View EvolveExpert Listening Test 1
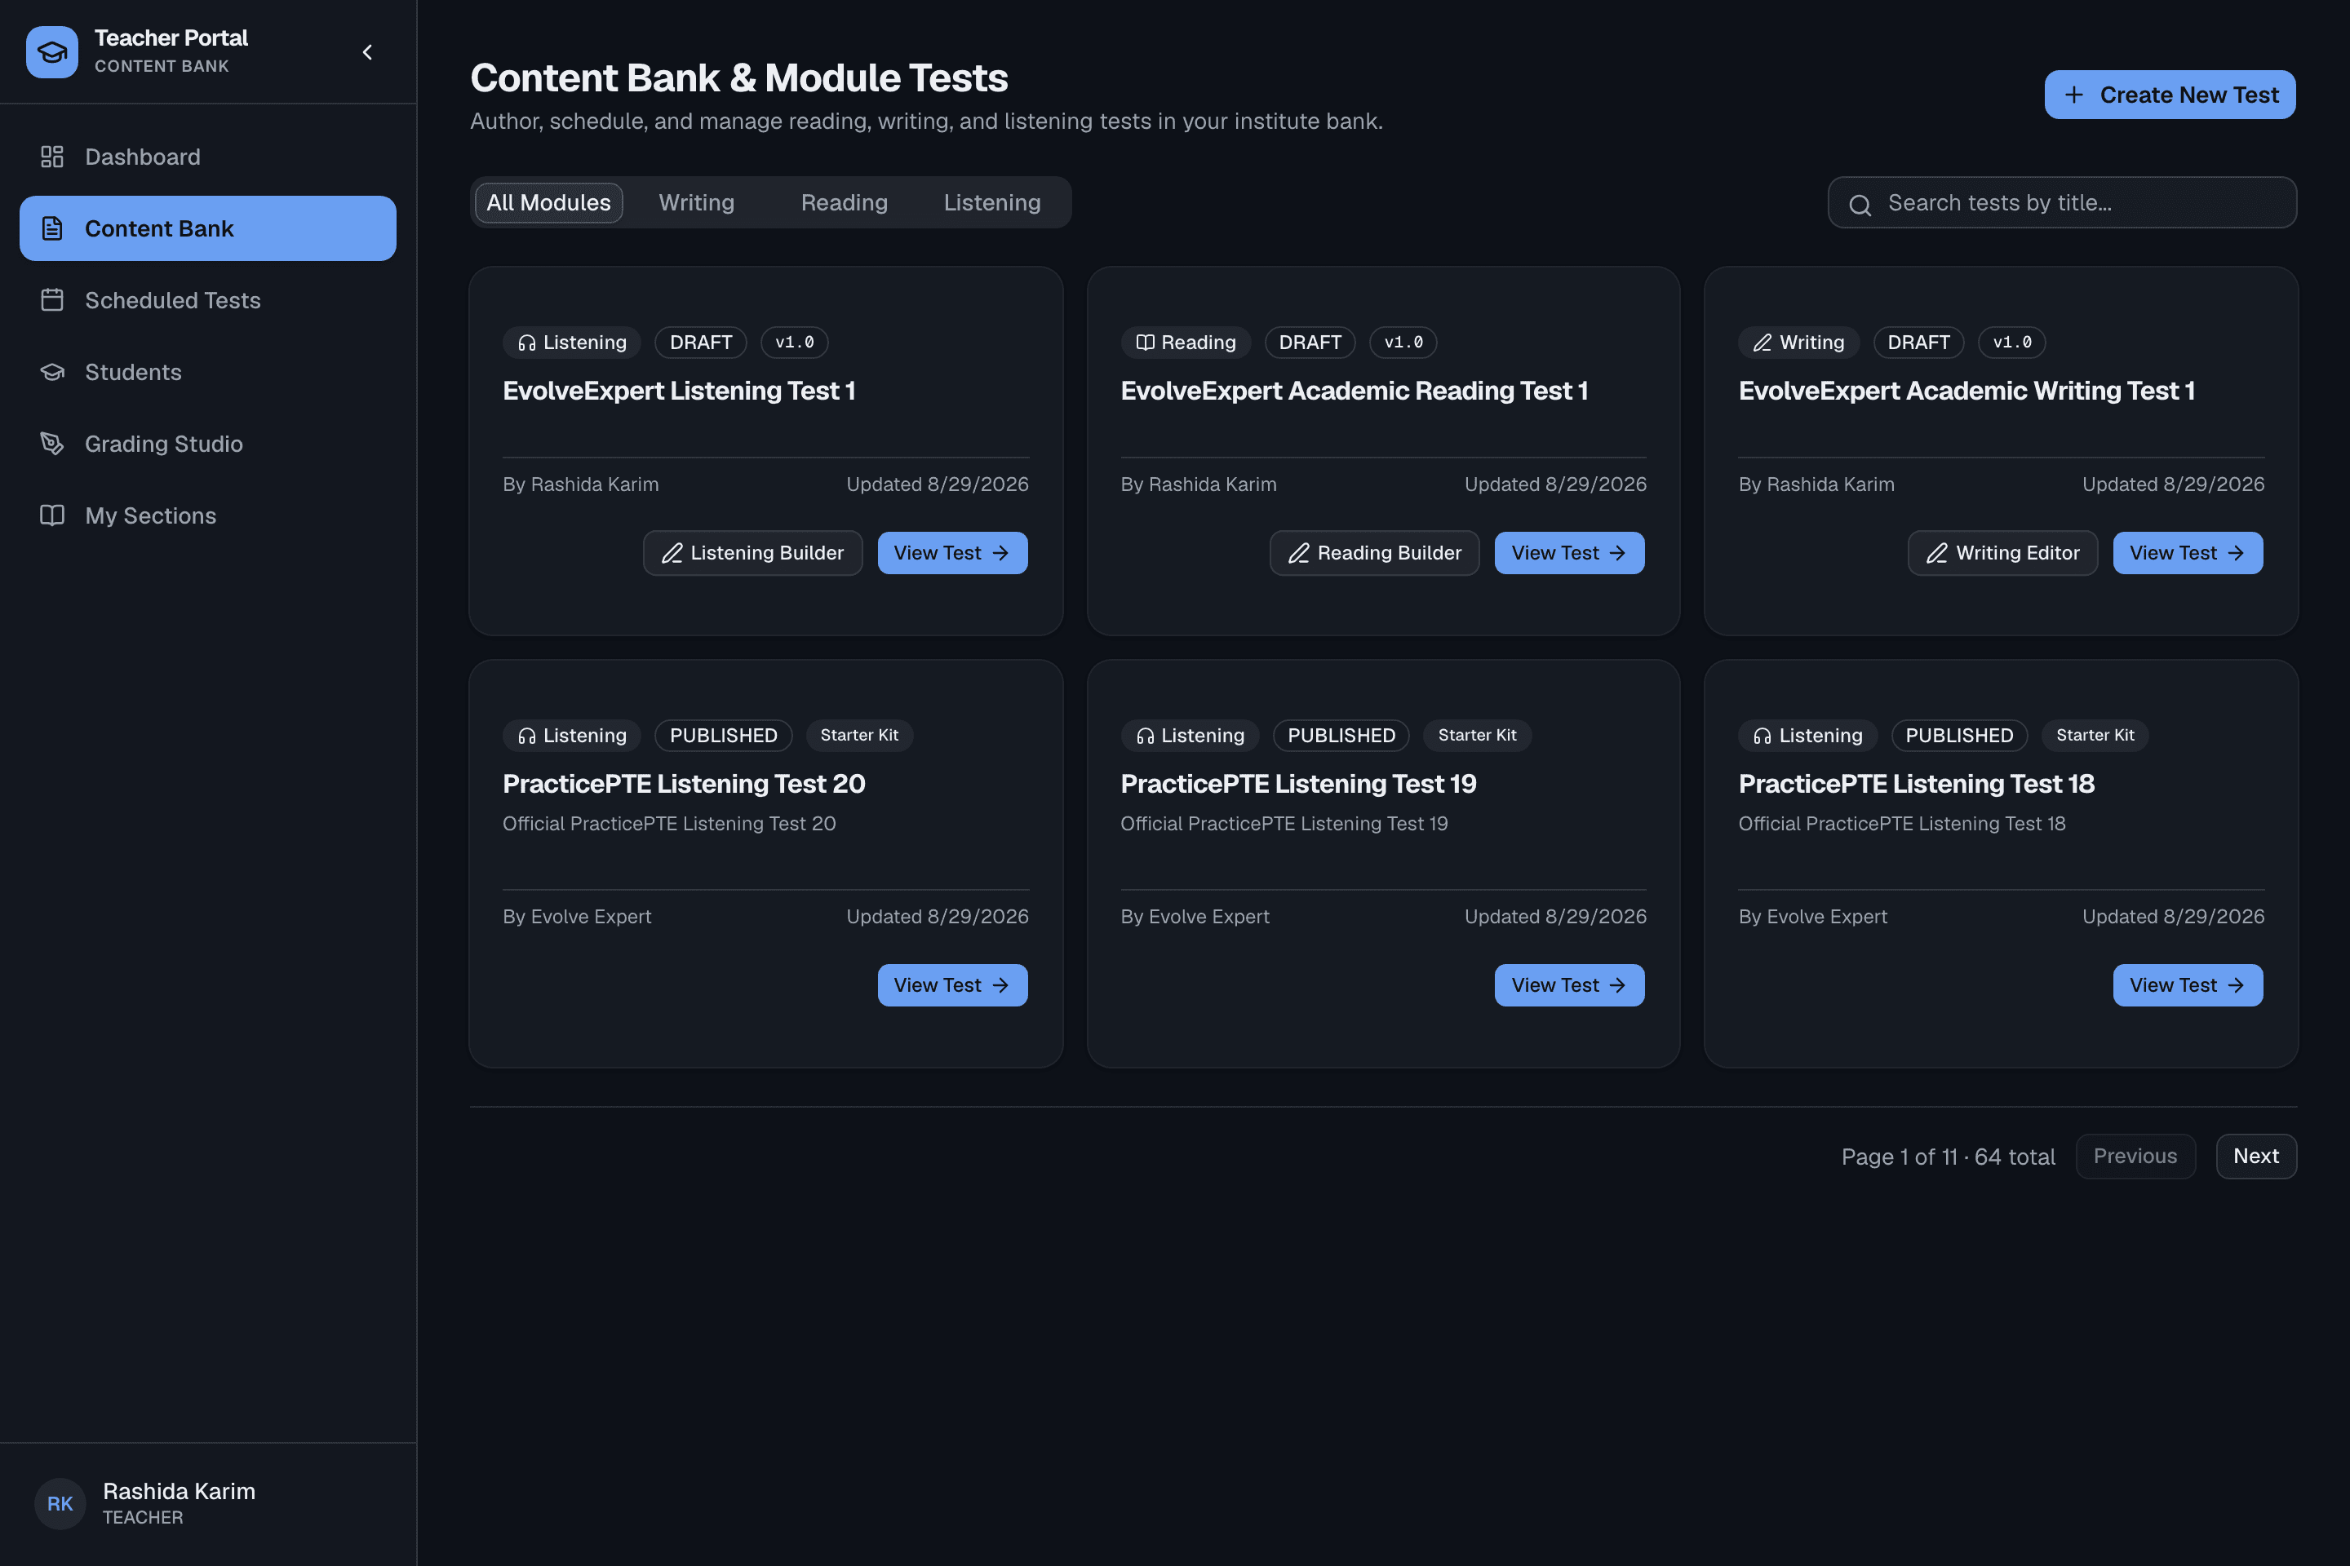 (x=952, y=553)
